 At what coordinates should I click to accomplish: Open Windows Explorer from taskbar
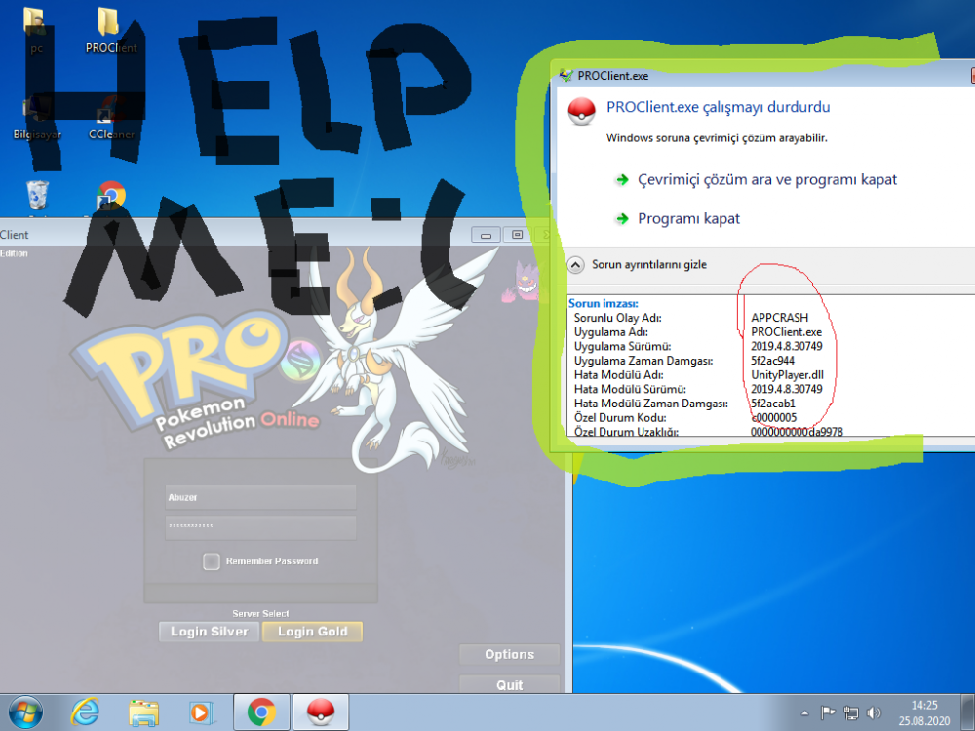[x=143, y=712]
